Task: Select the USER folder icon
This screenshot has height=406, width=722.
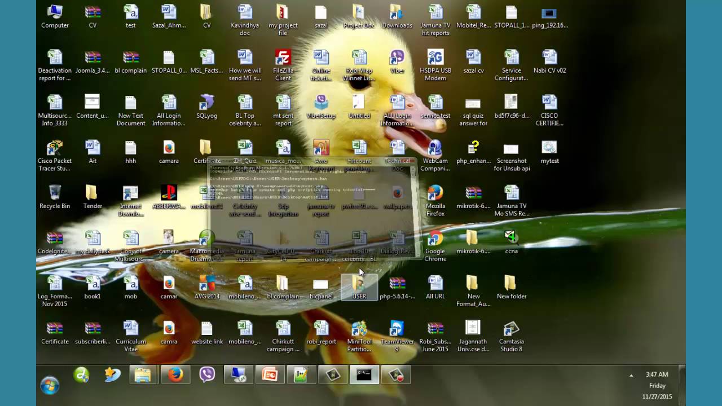Action: (359, 287)
